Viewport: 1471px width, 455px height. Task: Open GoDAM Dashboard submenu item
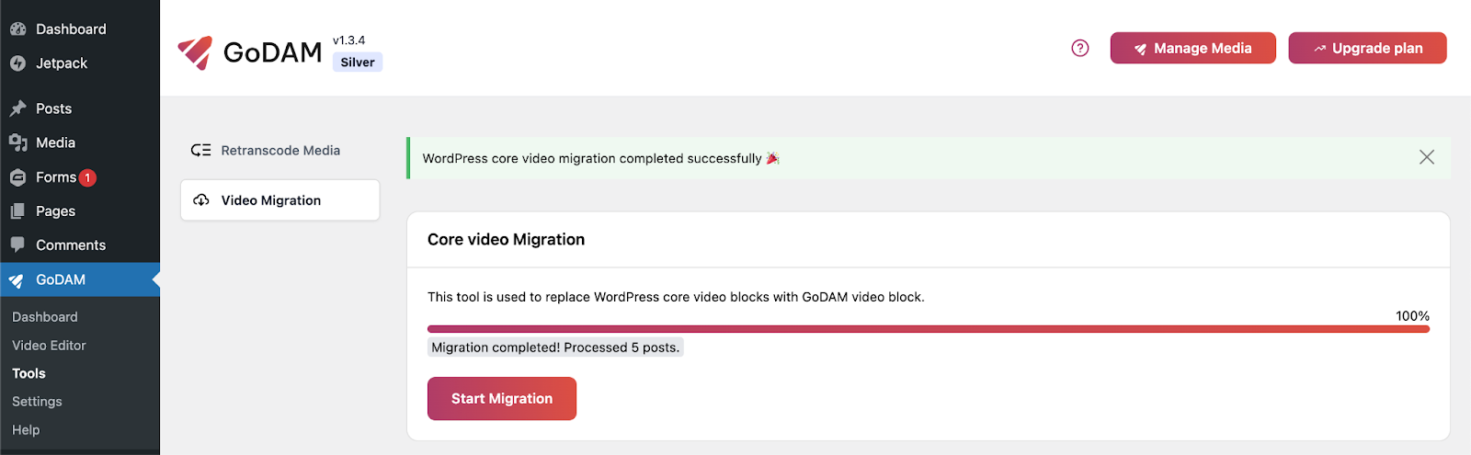44,317
